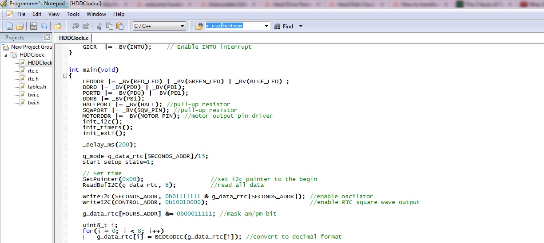Select the highlighted HDDClock file in tree

pyautogui.click(x=40, y=62)
